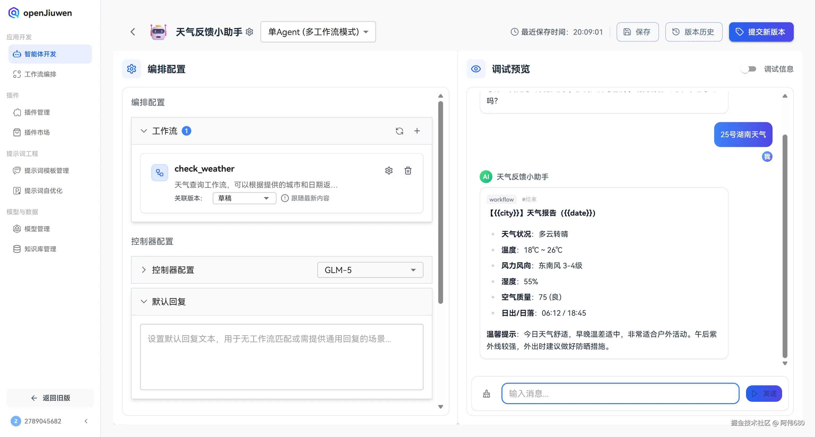Click the 提交新版本 button

coord(761,32)
